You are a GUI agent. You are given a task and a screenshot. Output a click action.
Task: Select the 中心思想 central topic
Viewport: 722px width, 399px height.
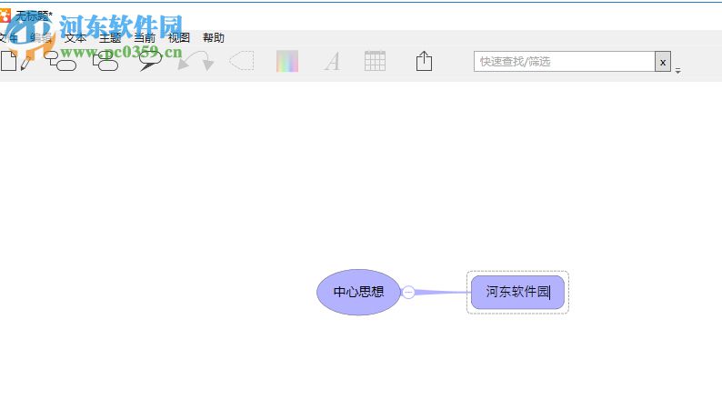coord(358,293)
